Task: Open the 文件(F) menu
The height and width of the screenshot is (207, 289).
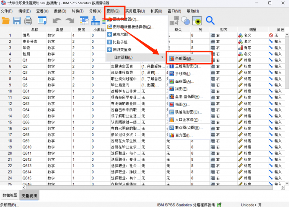Action: [7, 11]
